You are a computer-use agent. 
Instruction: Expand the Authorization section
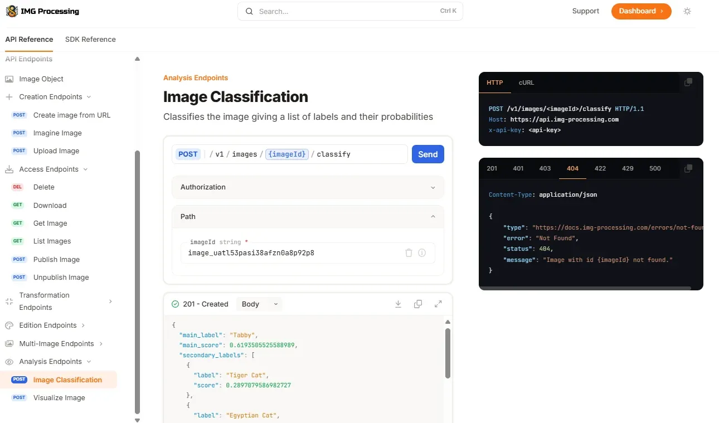pyautogui.click(x=308, y=187)
